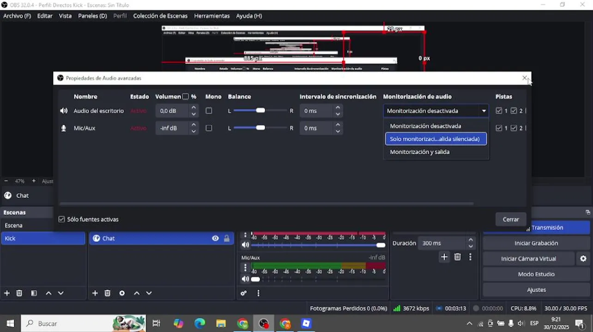Unlock the Chat source lock icon
The image size is (593, 332).
(227, 238)
